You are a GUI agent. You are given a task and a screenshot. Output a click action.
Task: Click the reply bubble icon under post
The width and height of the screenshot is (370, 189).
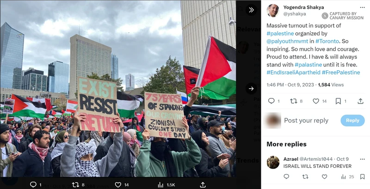(x=271, y=101)
